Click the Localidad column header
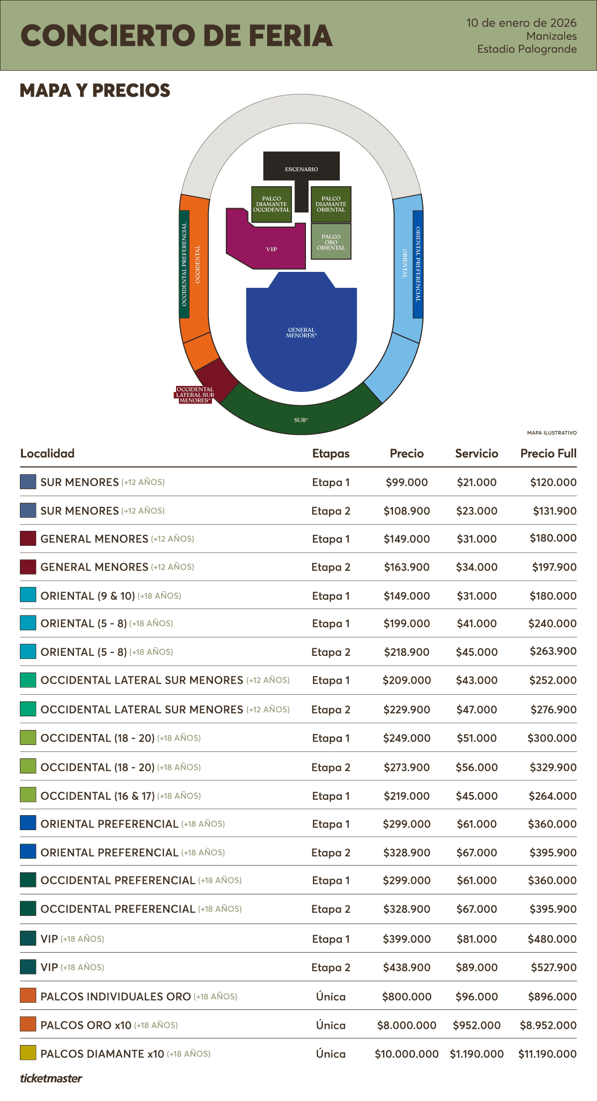Viewport: 597px width, 1101px height. pos(47,453)
